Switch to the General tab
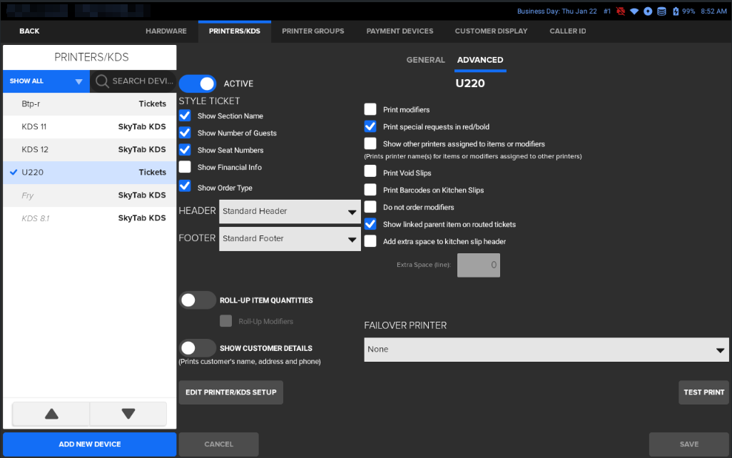The height and width of the screenshot is (458, 732). (425, 60)
